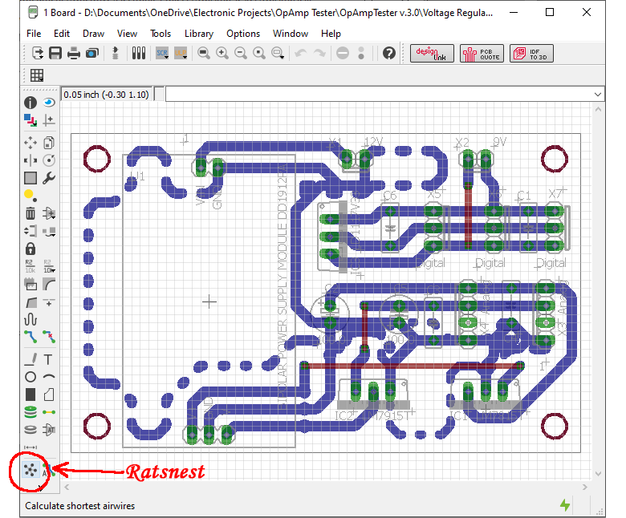
Task: Select the Copy tool
Action: pyautogui.click(x=49, y=143)
